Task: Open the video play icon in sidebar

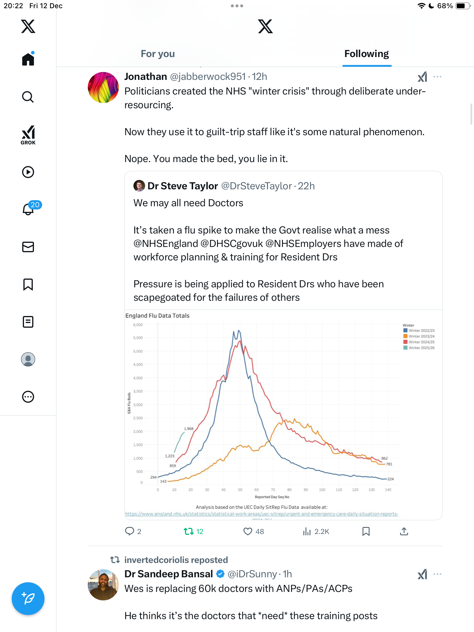Action: pos(28,172)
